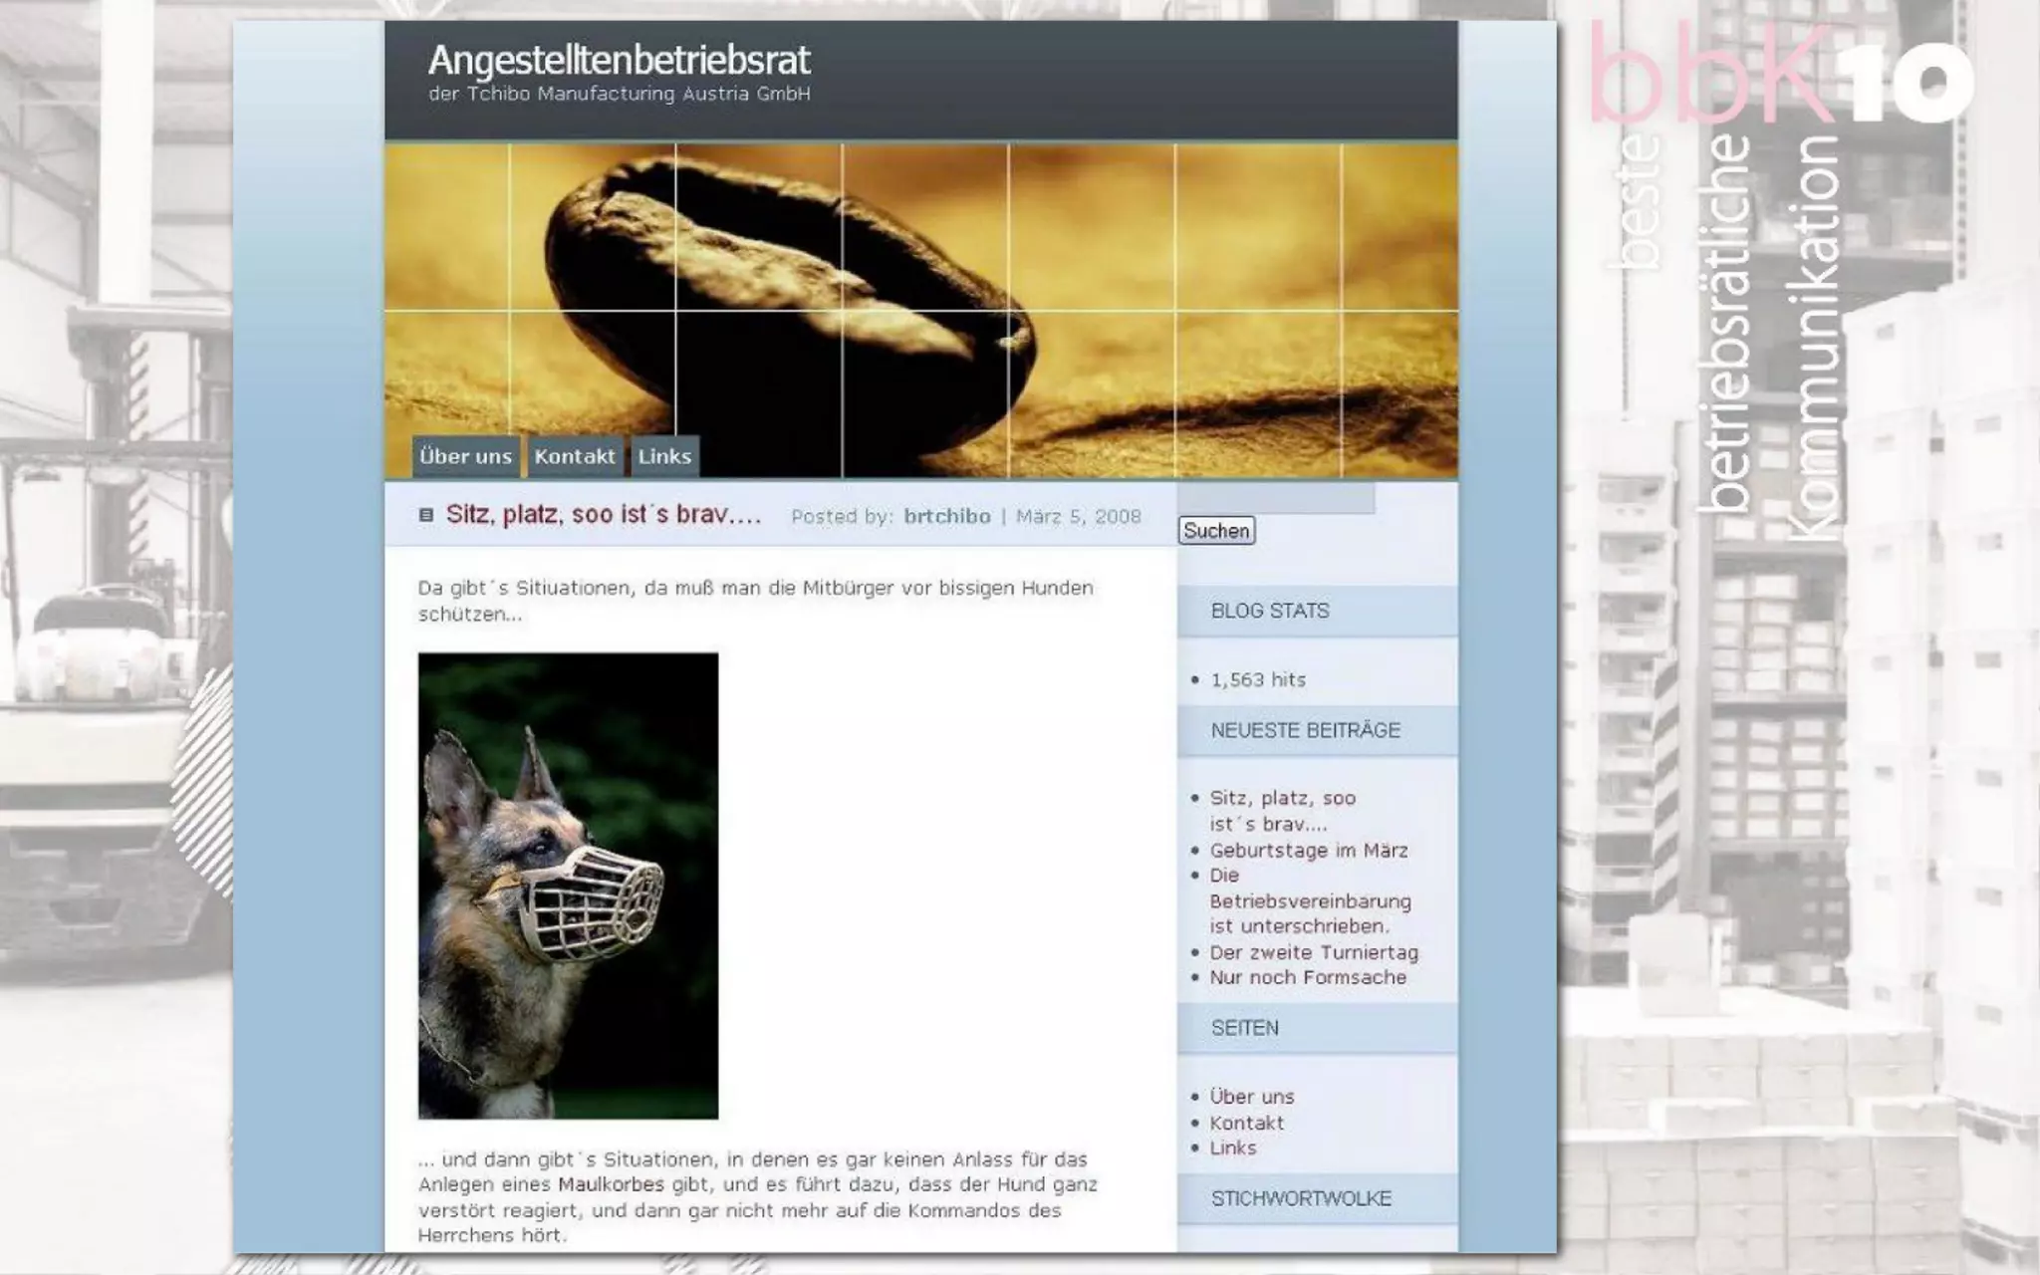This screenshot has height=1275, width=2040.
Task: Open the Kontakt navigation tab
Action: point(575,456)
